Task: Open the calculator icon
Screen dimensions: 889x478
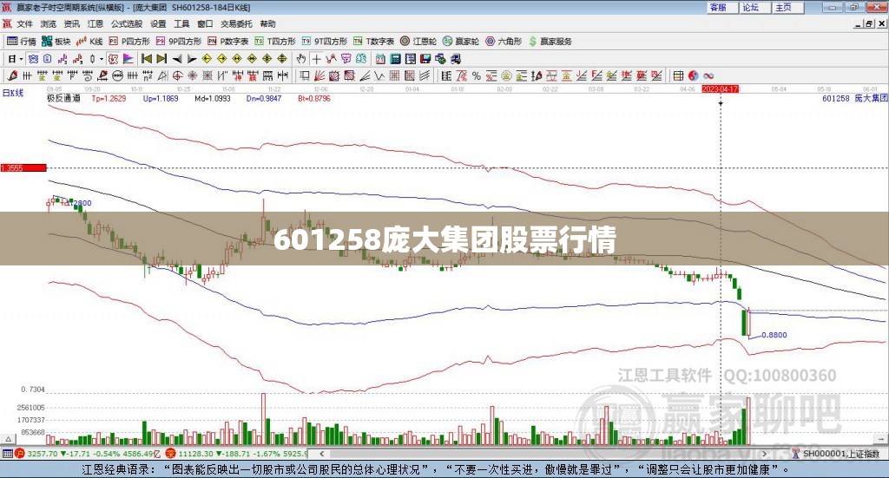Action: point(395,59)
